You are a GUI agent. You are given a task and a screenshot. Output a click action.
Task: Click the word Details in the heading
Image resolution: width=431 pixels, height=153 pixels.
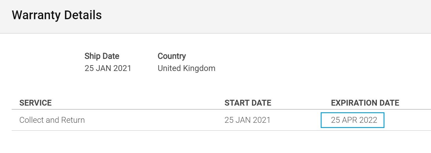coord(83,15)
